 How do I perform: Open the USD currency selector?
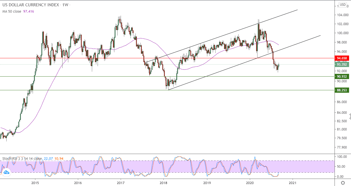(x=342, y=4)
